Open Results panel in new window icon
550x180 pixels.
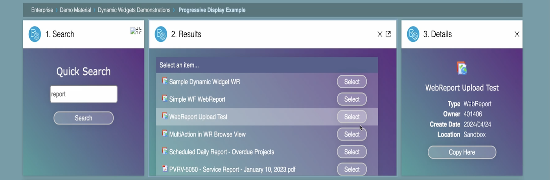point(388,34)
